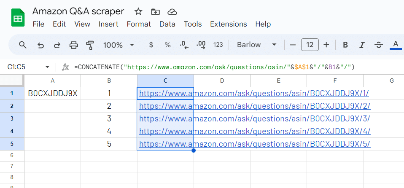Click the redo arrow icon
This screenshot has height=188, width=404.
(57, 45)
